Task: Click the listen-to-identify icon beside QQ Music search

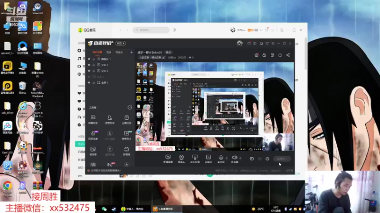Action: coord(174,30)
